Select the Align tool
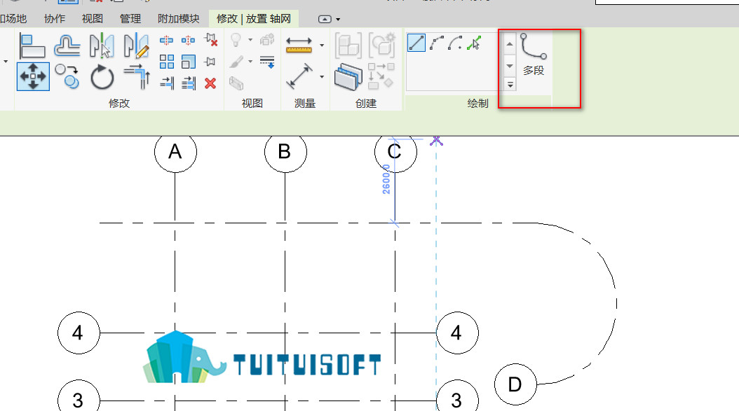 point(32,46)
